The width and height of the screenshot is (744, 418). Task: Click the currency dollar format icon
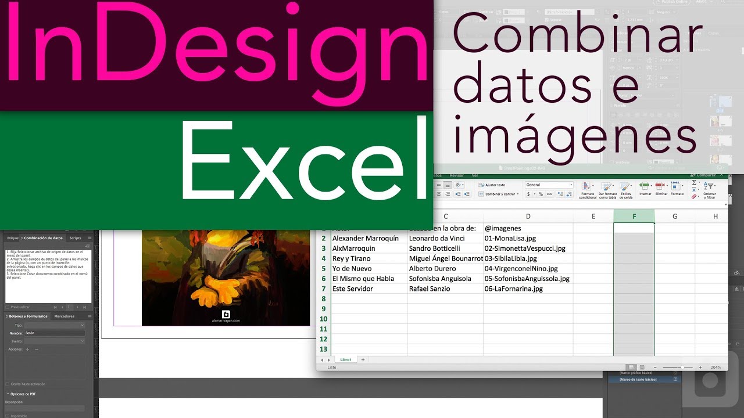point(528,194)
